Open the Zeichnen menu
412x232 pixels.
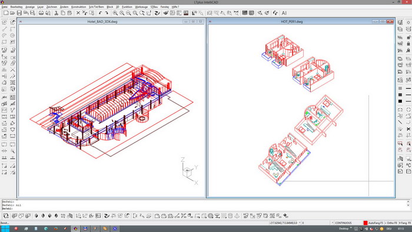(52, 7)
